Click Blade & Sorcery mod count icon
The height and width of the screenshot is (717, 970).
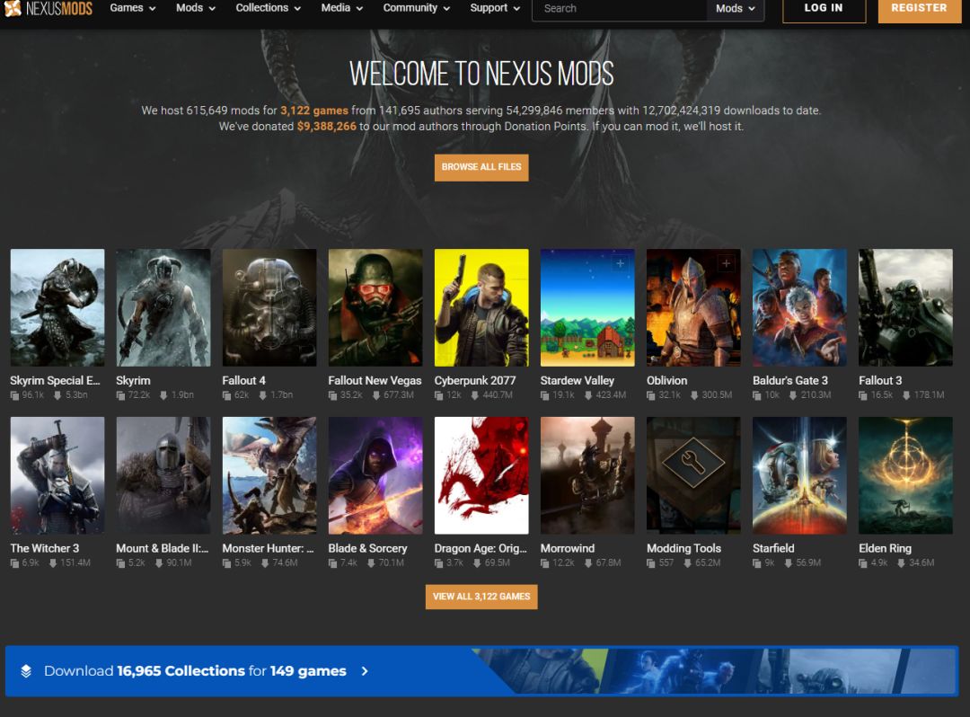click(333, 563)
